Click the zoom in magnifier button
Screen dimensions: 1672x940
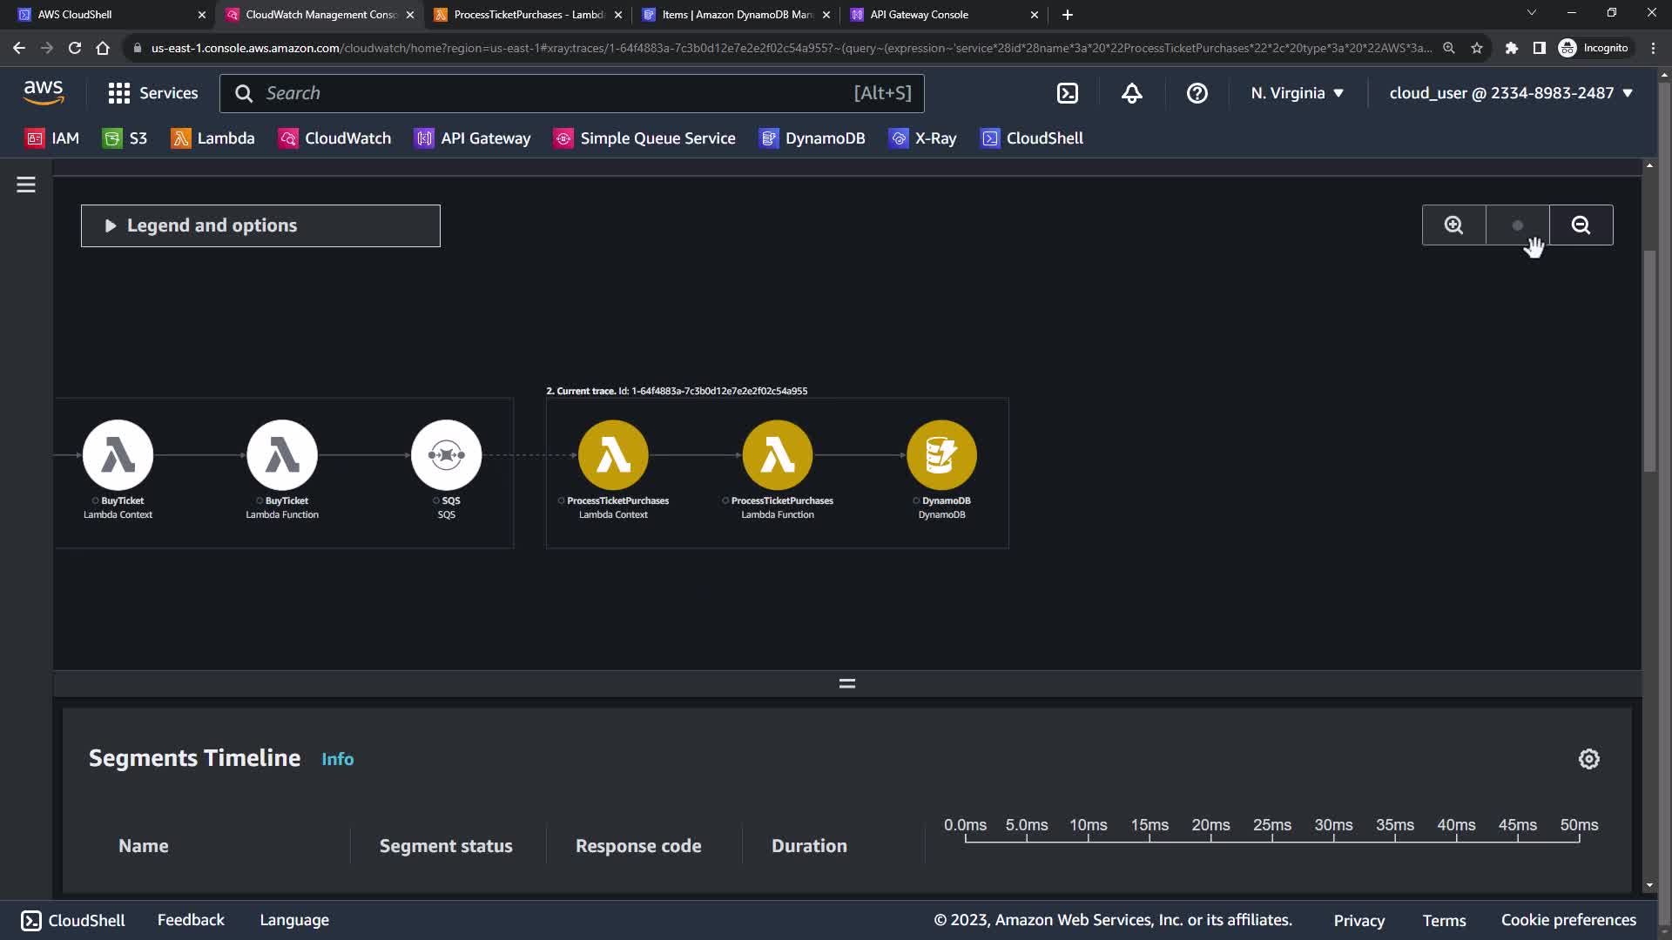pyautogui.click(x=1453, y=225)
